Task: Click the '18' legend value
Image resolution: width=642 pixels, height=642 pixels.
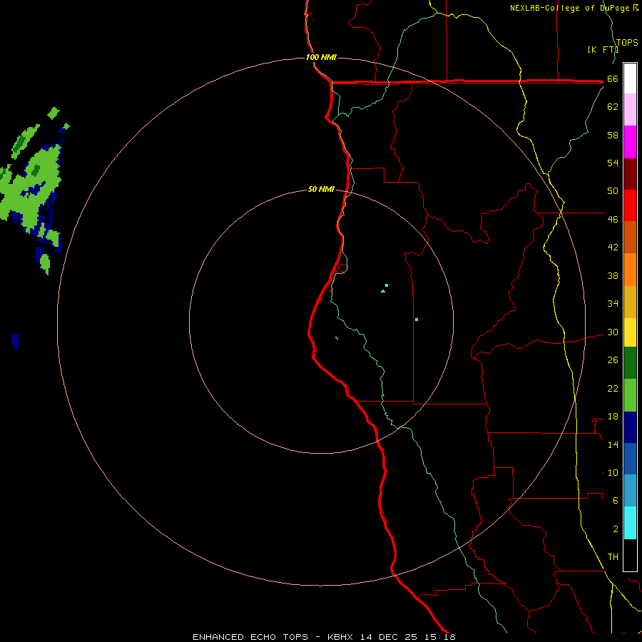Action: pyautogui.click(x=613, y=417)
